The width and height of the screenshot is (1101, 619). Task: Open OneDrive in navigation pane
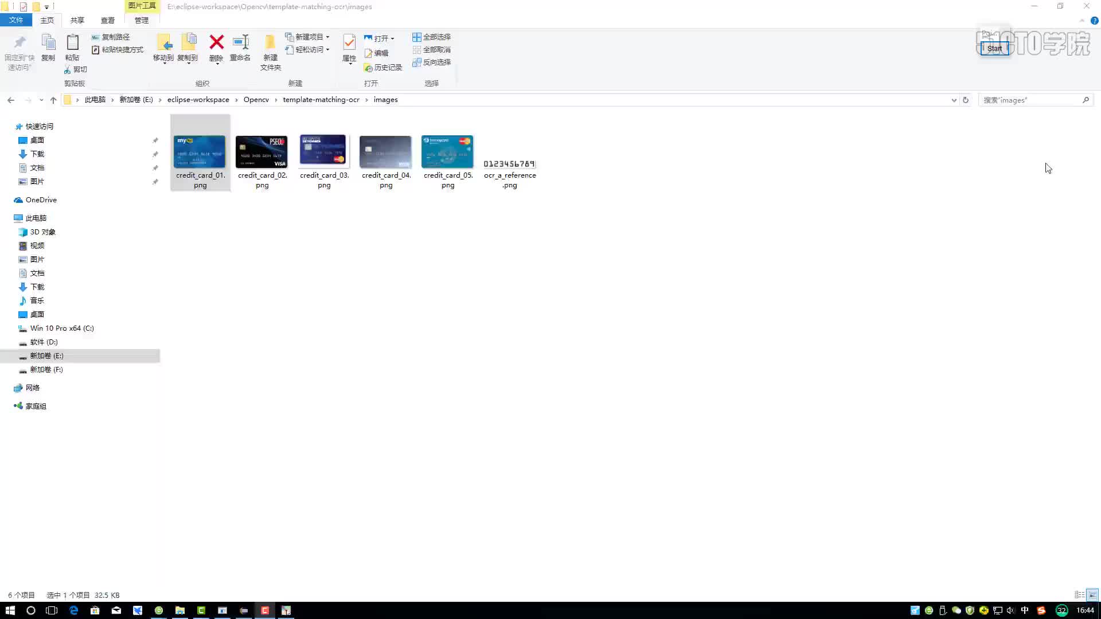[x=36, y=200]
